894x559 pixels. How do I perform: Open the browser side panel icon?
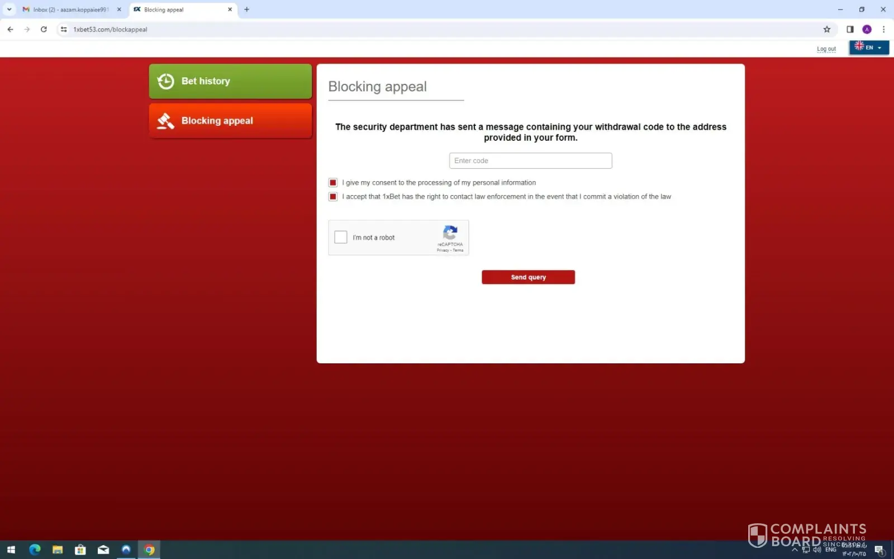850,30
